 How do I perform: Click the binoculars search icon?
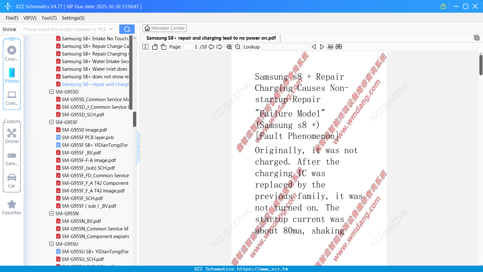coord(339,47)
